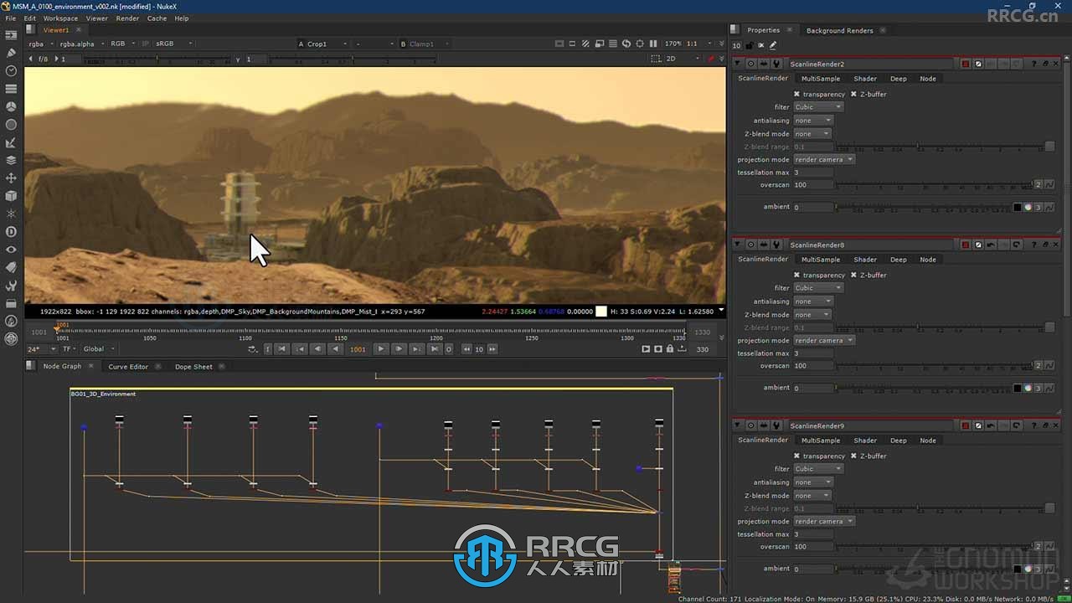Click the play backward button
This screenshot has width=1072, height=603.
click(x=335, y=349)
